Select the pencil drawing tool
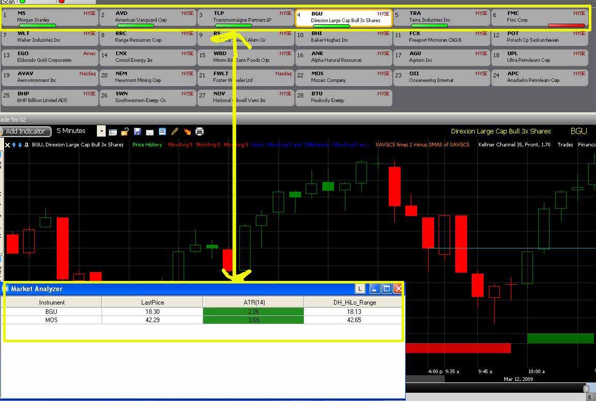The height and width of the screenshot is (401, 596). [x=175, y=131]
